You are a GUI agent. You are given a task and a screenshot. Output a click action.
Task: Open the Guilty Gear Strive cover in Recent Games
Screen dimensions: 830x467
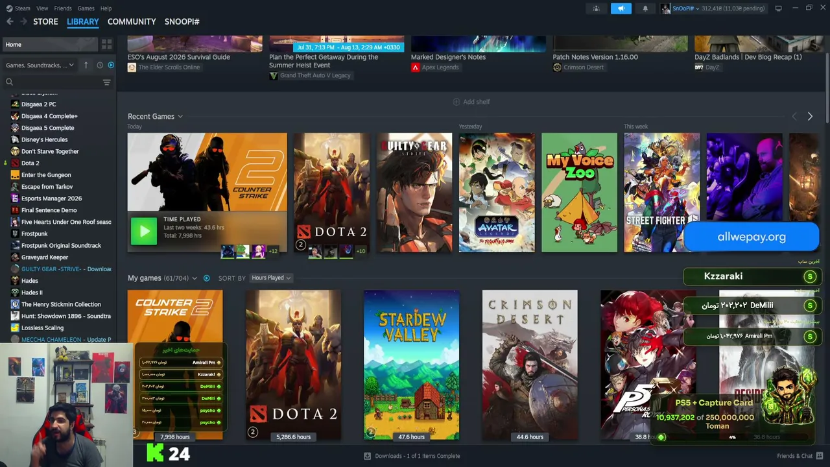414,193
